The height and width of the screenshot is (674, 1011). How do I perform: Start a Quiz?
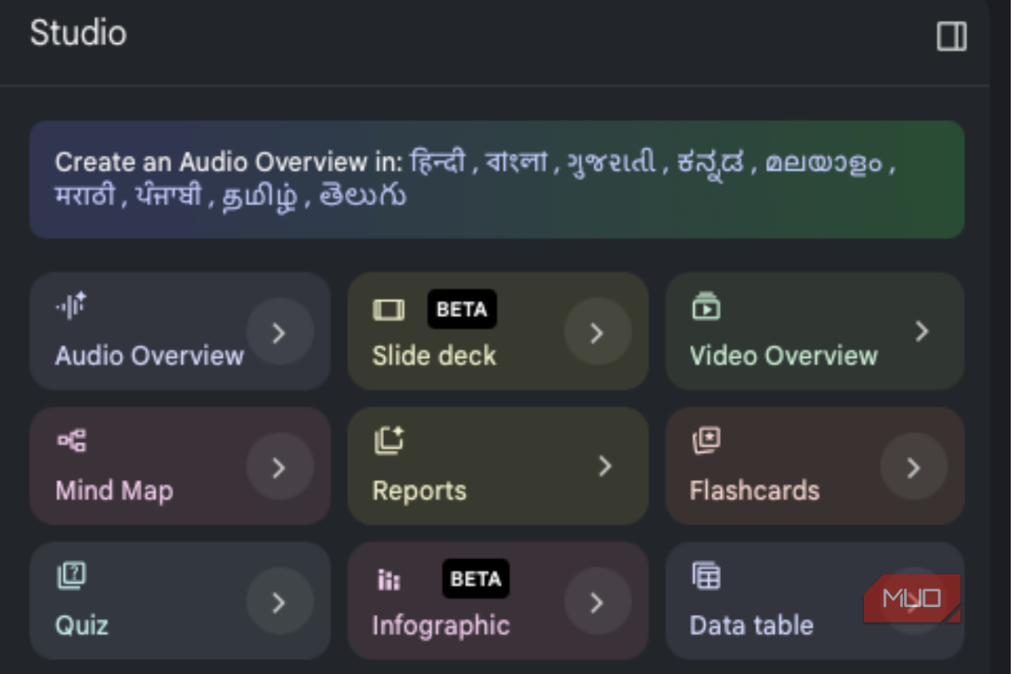click(x=180, y=601)
